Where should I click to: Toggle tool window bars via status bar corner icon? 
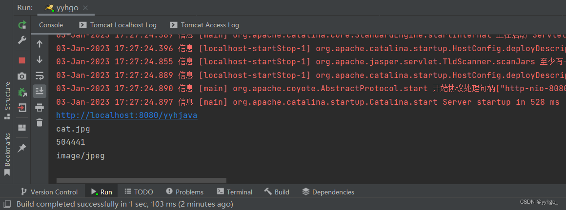(x=7, y=204)
